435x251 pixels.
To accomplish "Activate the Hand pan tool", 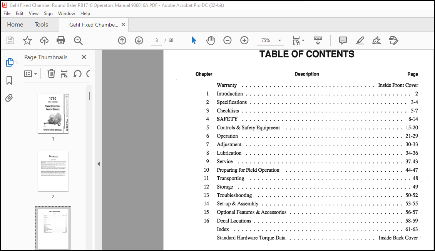I will click(211, 40).
